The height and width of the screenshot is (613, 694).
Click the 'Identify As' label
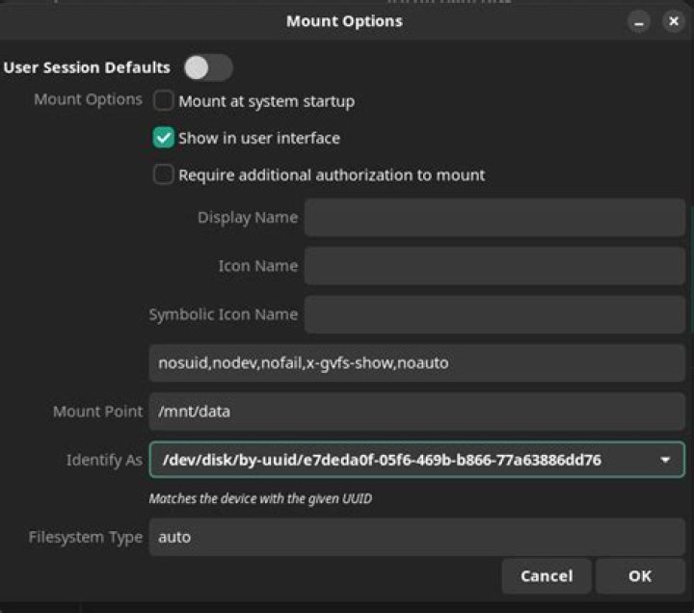point(104,461)
